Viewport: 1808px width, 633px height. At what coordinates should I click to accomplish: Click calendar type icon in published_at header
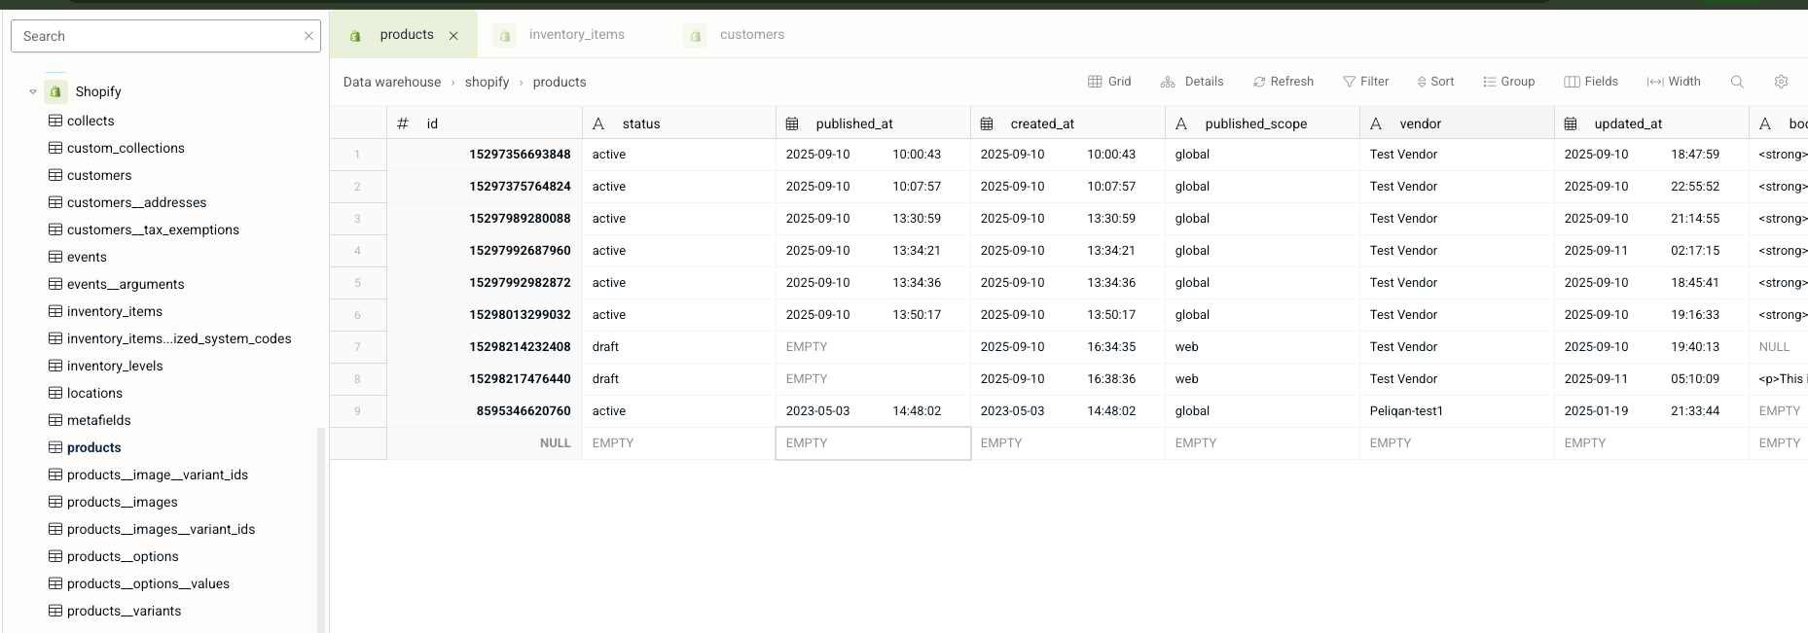[792, 123]
